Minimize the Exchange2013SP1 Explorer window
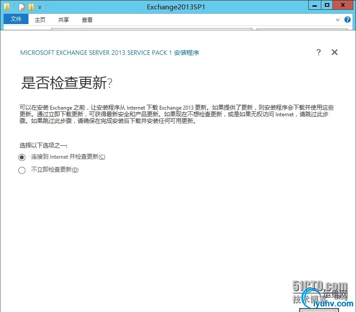356x312 pixels. [x=315, y=5]
